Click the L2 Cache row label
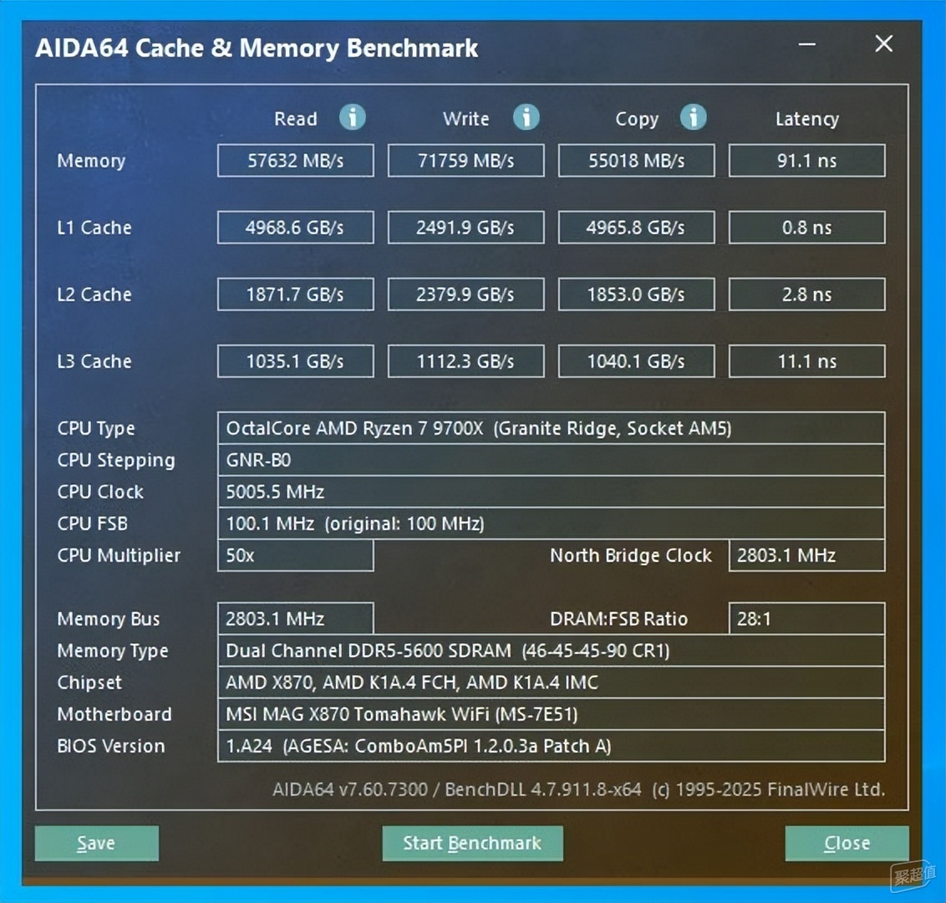The height and width of the screenshot is (903, 946). [94, 294]
